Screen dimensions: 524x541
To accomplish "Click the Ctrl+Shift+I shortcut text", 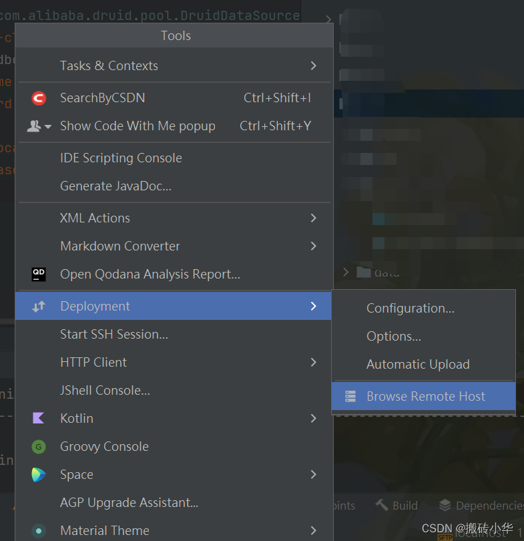I will pyautogui.click(x=277, y=98).
